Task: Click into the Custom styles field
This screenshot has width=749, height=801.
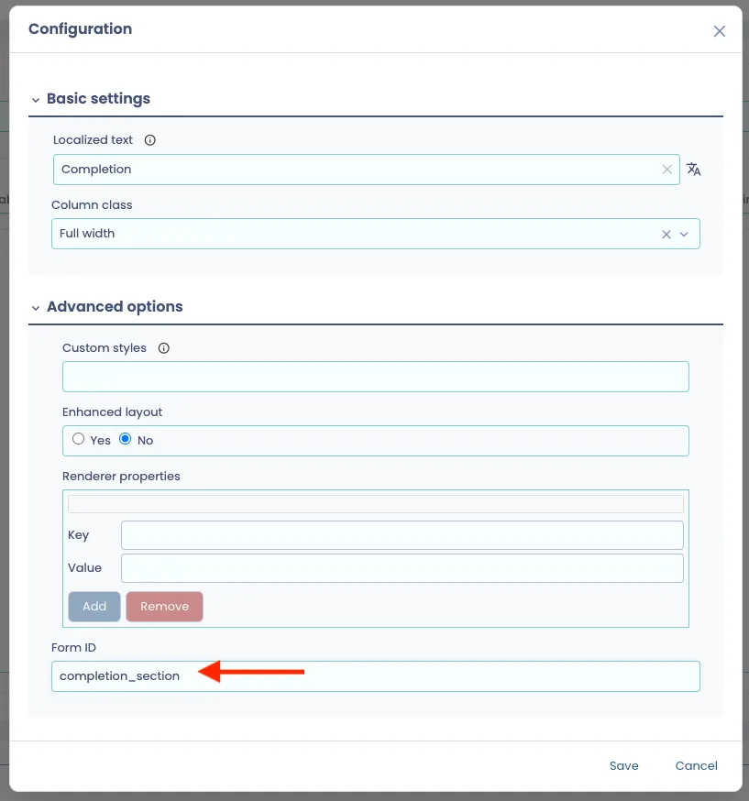Action: coord(376,377)
